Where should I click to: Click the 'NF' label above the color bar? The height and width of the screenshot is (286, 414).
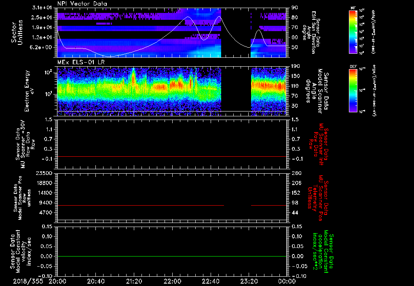pyautogui.click(x=353, y=8)
